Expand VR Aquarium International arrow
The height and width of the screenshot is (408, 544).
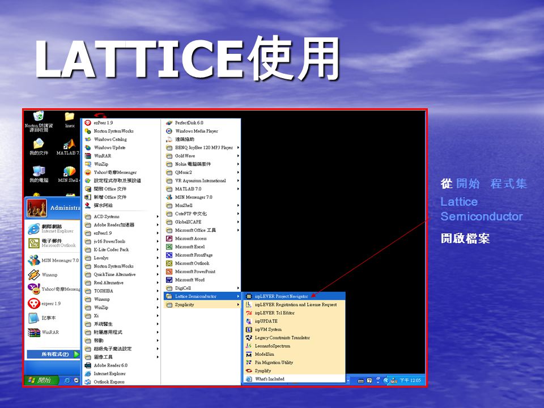[x=238, y=180]
